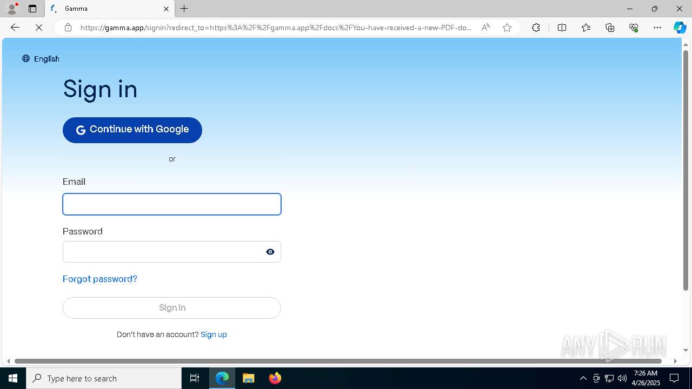The height and width of the screenshot is (389, 692).
Task: Stop loading the page
Action: pos(39,28)
